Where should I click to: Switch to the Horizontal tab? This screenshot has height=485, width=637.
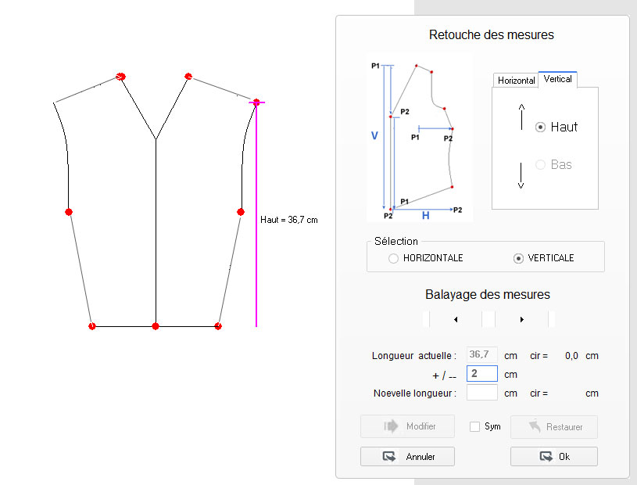(516, 81)
